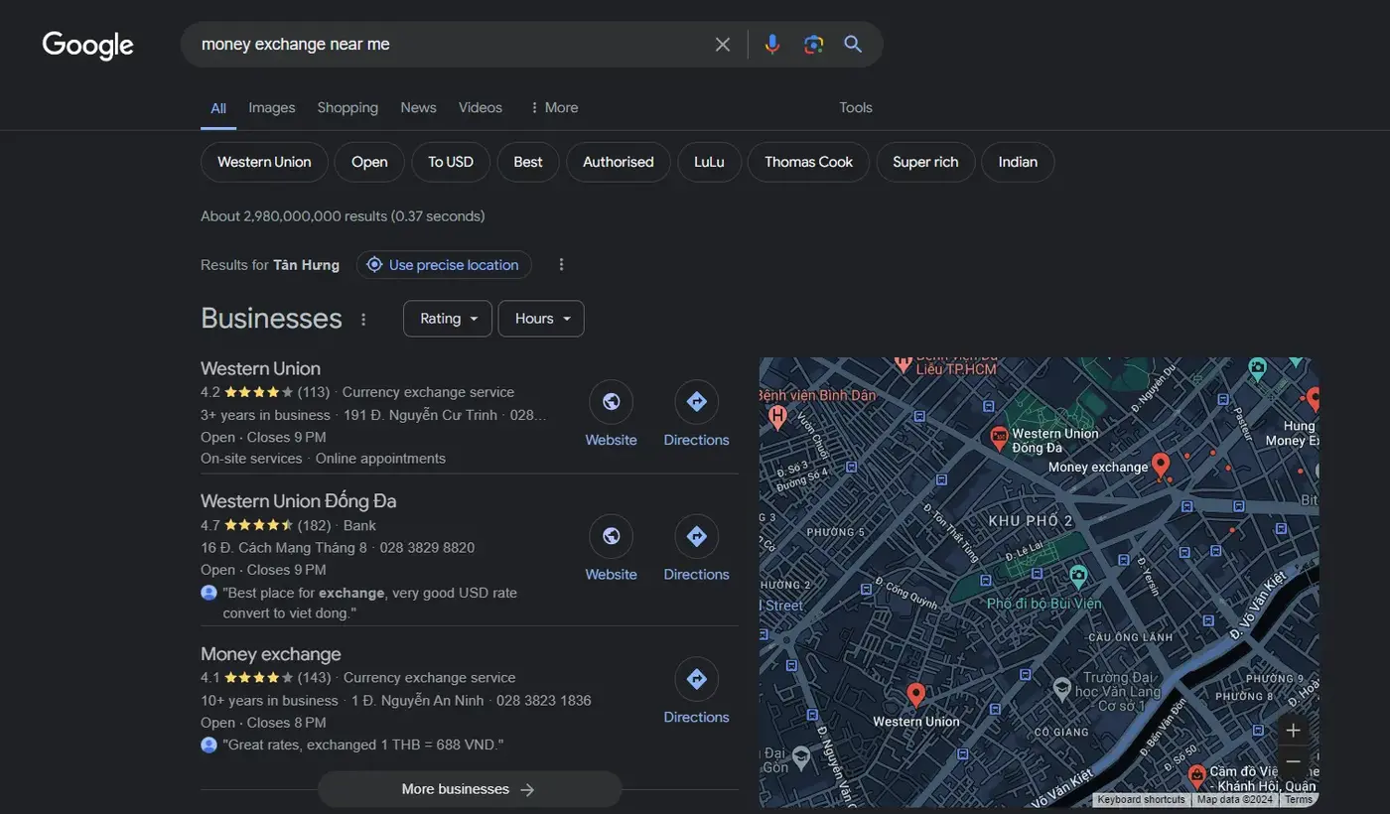Click the 'Best place for exchange' review snippet
Viewport: 1390px width, 814px height.
click(x=370, y=603)
